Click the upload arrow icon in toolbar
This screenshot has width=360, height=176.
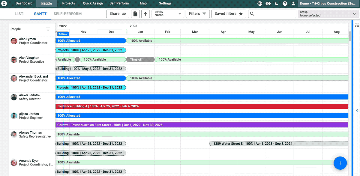145,13
